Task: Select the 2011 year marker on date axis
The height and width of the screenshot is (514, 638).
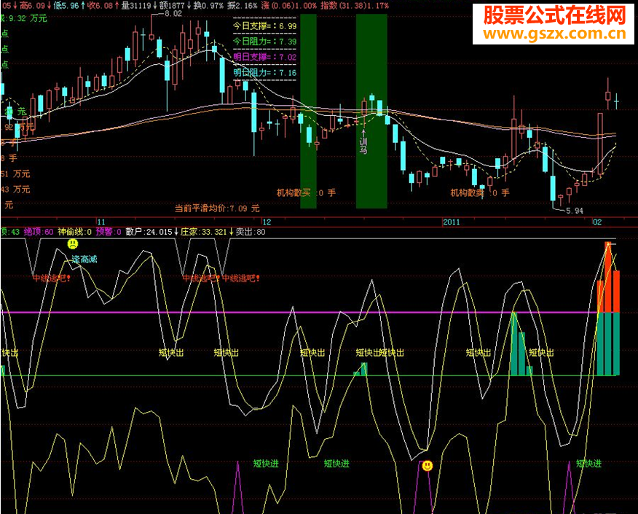Action: (x=452, y=222)
